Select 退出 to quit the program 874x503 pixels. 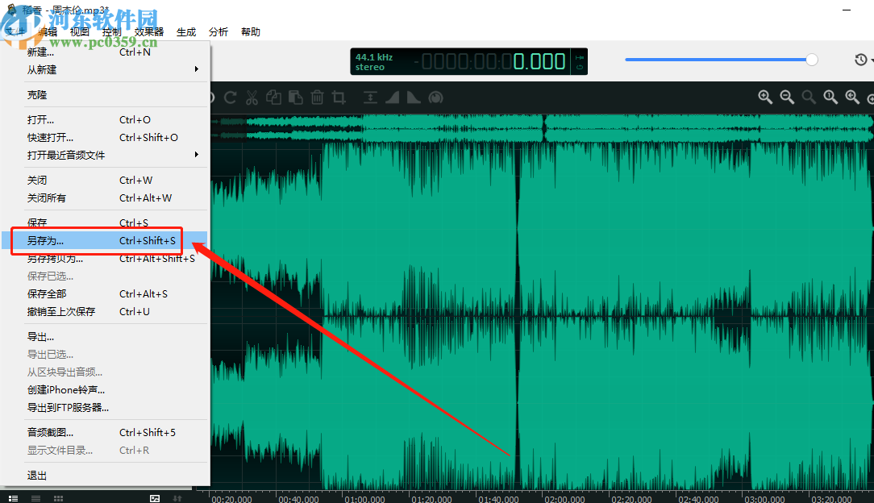pyautogui.click(x=105, y=476)
